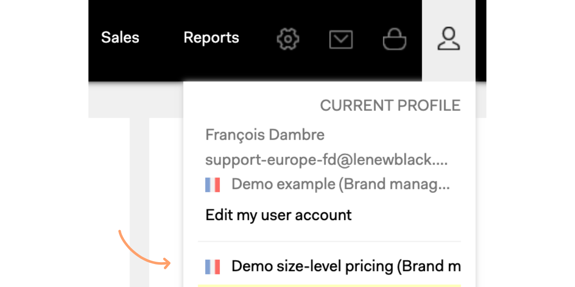
Task: Click the support-europe-fd email address
Action: click(x=327, y=160)
